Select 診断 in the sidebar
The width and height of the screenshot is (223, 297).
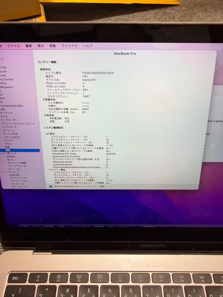(x=7, y=147)
